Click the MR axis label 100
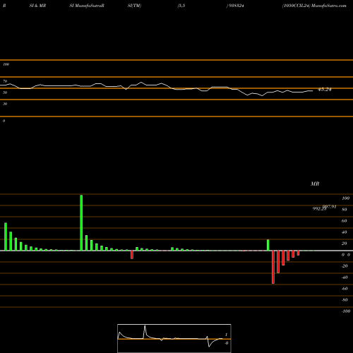This screenshot has height=353, width=353. click(345, 198)
